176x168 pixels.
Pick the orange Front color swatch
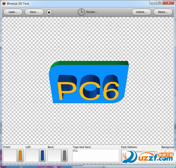pos(20,155)
